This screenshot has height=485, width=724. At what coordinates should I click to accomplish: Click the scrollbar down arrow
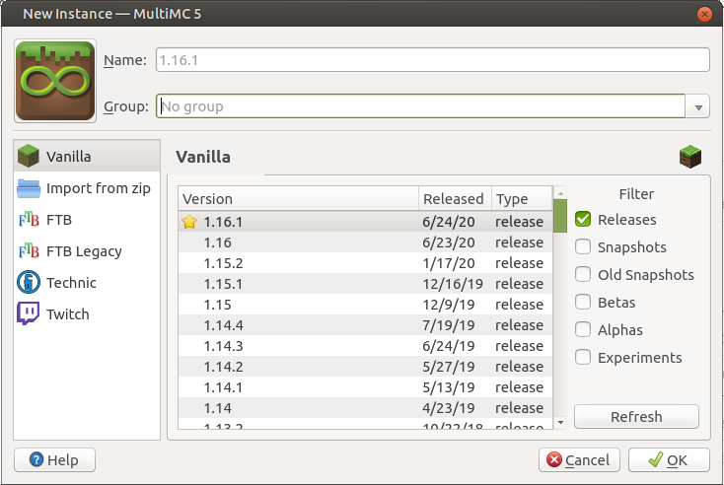[x=560, y=422]
